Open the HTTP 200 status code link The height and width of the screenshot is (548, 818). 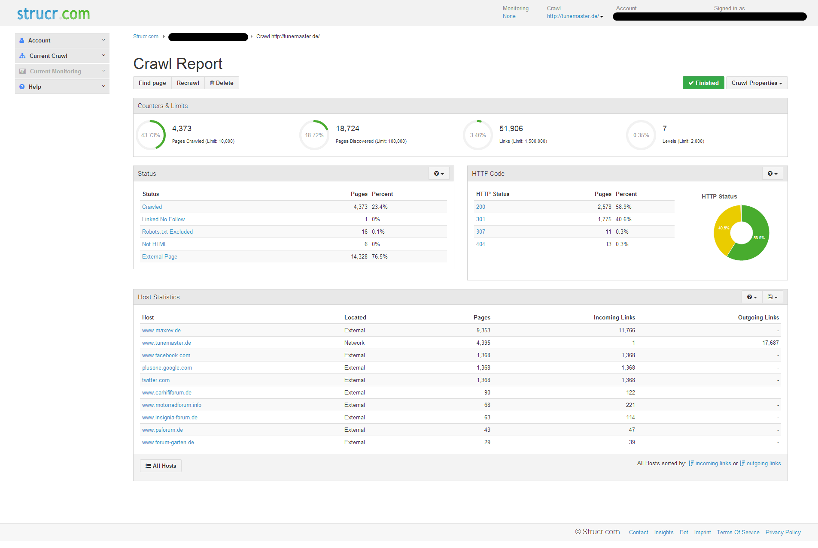[480, 207]
